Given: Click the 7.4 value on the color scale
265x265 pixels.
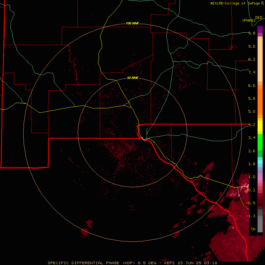Looking at the screenshot, I should coord(252,72).
